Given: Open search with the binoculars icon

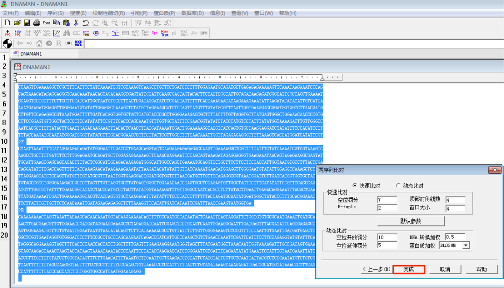Looking at the screenshot, I should [66, 32].
